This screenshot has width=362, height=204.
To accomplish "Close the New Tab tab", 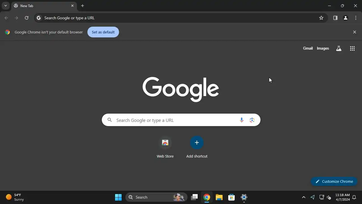I will coord(72,6).
